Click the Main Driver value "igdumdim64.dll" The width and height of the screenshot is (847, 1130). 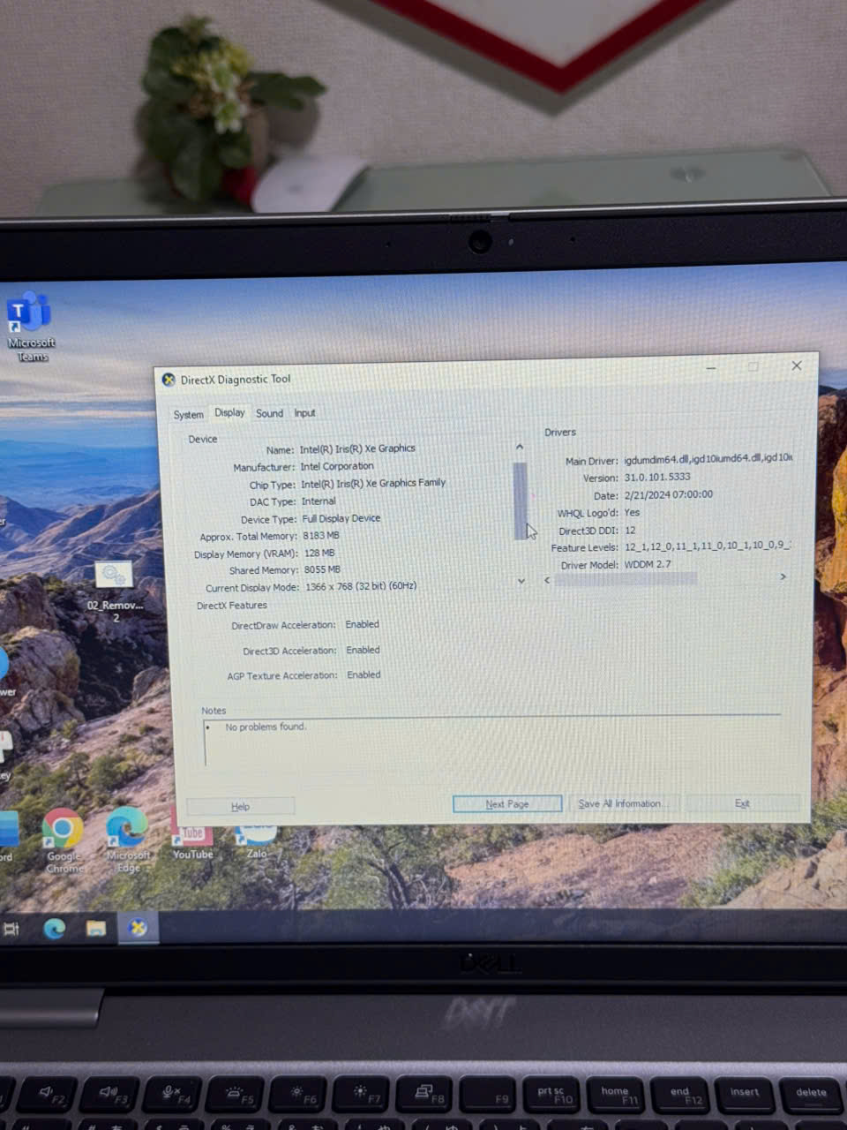click(656, 459)
